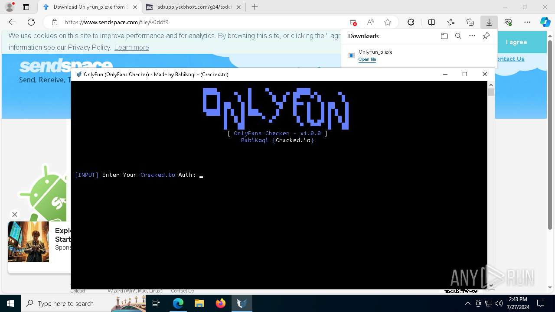Select OnlyFun app icon on taskbar
The height and width of the screenshot is (312, 555).
click(x=242, y=303)
